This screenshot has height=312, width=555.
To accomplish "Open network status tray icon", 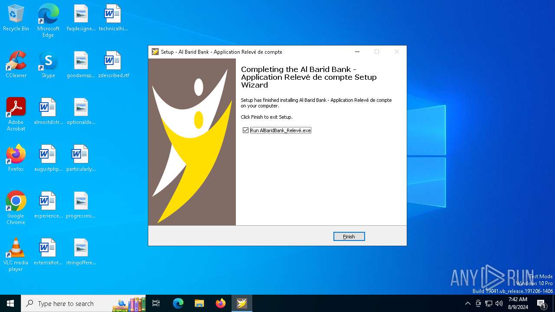I will [x=489, y=303].
